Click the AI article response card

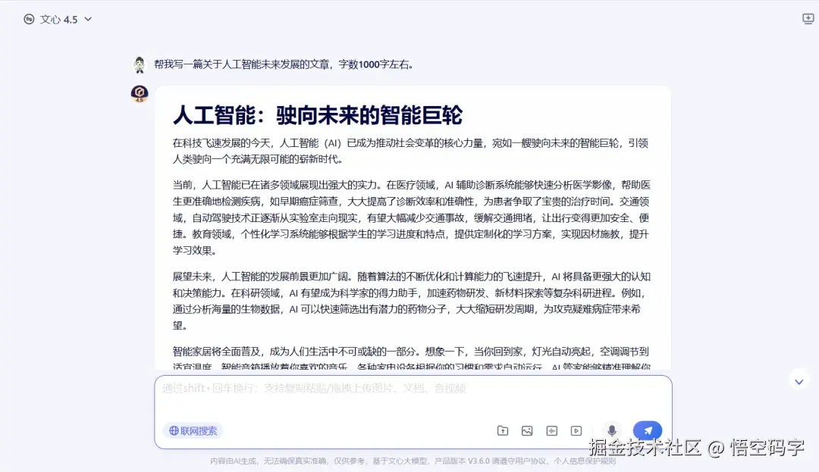(x=413, y=227)
